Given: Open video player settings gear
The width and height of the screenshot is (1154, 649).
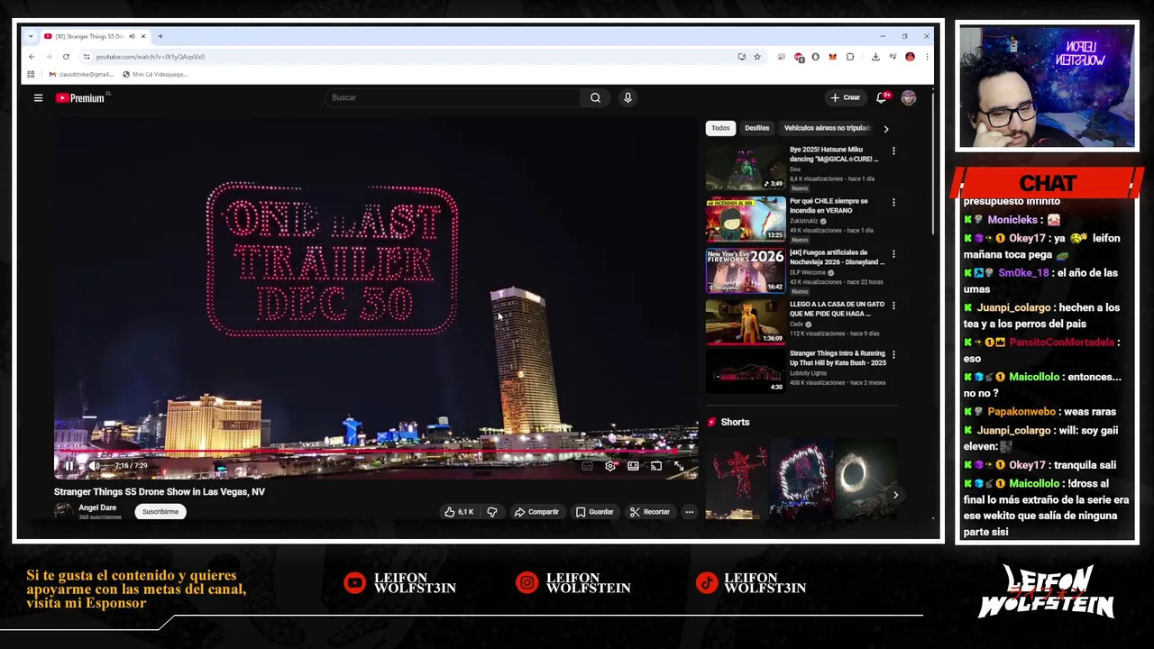Looking at the screenshot, I should tap(610, 466).
